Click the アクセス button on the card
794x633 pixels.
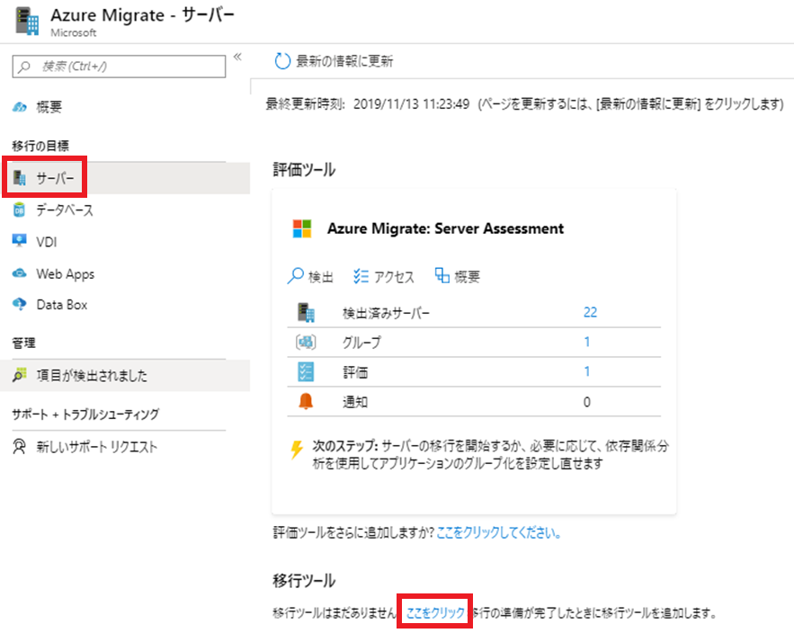click(394, 277)
